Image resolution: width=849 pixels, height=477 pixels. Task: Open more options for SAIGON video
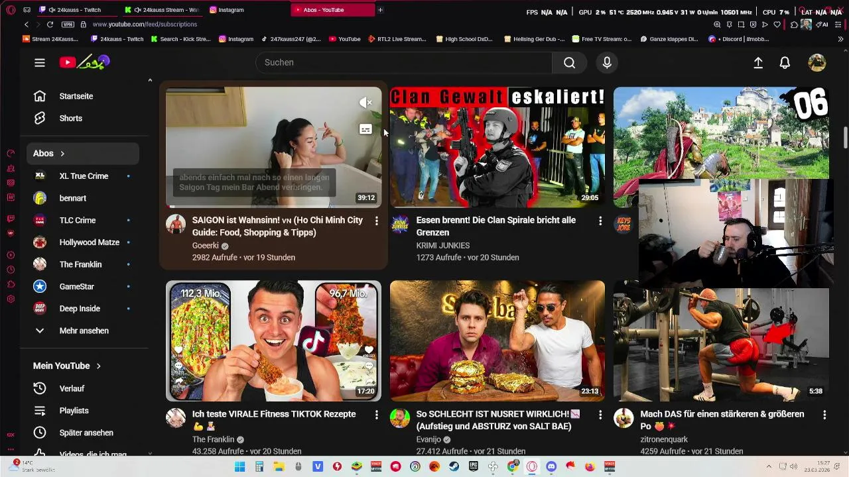pos(376,221)
